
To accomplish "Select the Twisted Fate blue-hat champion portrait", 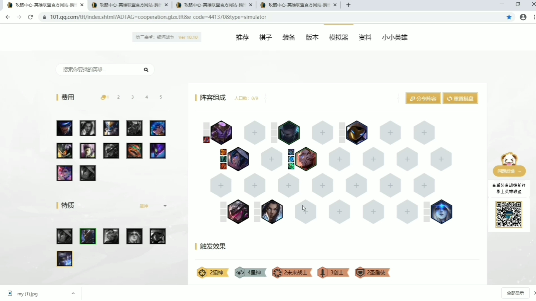I will pyautogui.click(x=64, y=128).
